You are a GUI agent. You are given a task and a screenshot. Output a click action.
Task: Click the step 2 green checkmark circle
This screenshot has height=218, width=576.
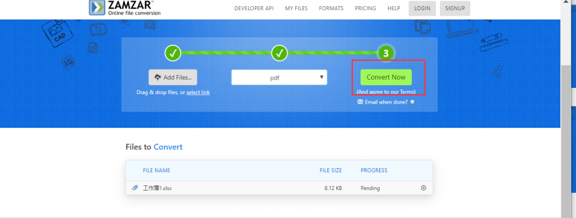pyautogui.click(x=279, y=53)
